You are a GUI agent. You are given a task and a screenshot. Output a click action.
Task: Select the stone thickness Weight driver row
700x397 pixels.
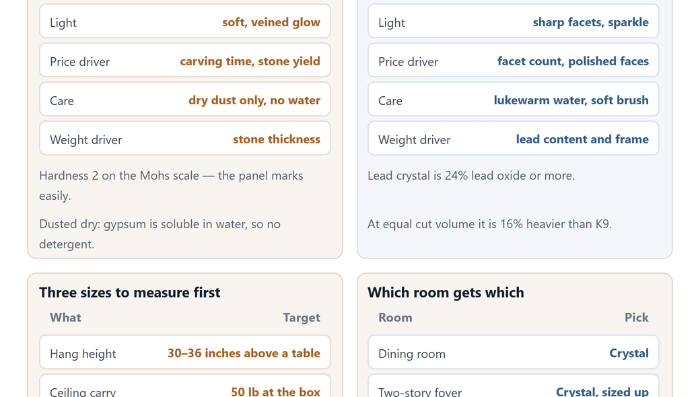(185, 139)
